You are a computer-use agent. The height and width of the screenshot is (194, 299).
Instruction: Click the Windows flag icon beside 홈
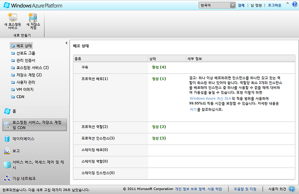(x=7, y=111)
